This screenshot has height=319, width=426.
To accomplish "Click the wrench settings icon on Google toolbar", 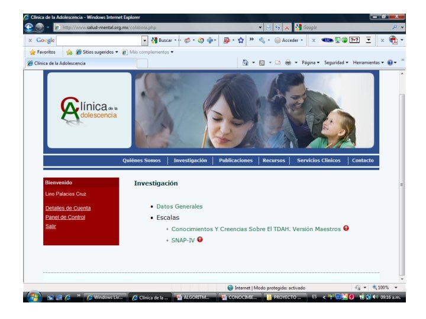I will pyautogui.click(x=262, y=40).
